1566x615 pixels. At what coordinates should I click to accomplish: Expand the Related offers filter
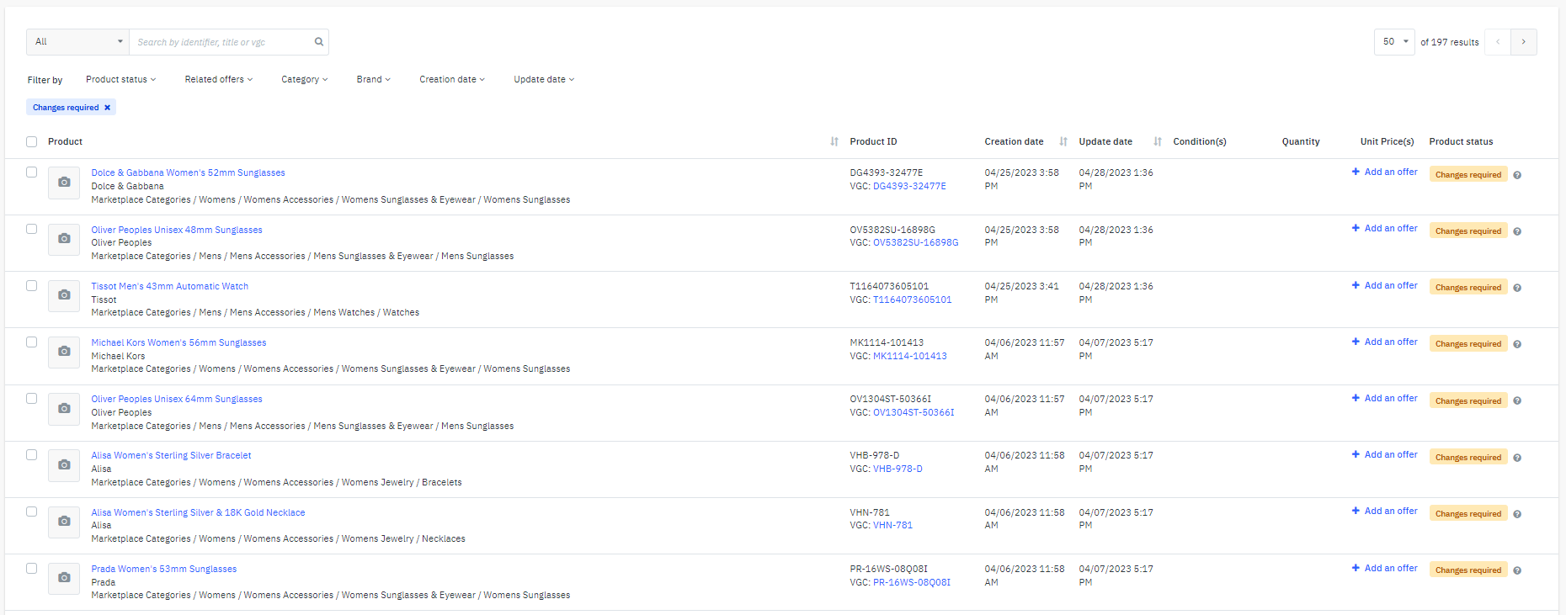tap(219, 79)
